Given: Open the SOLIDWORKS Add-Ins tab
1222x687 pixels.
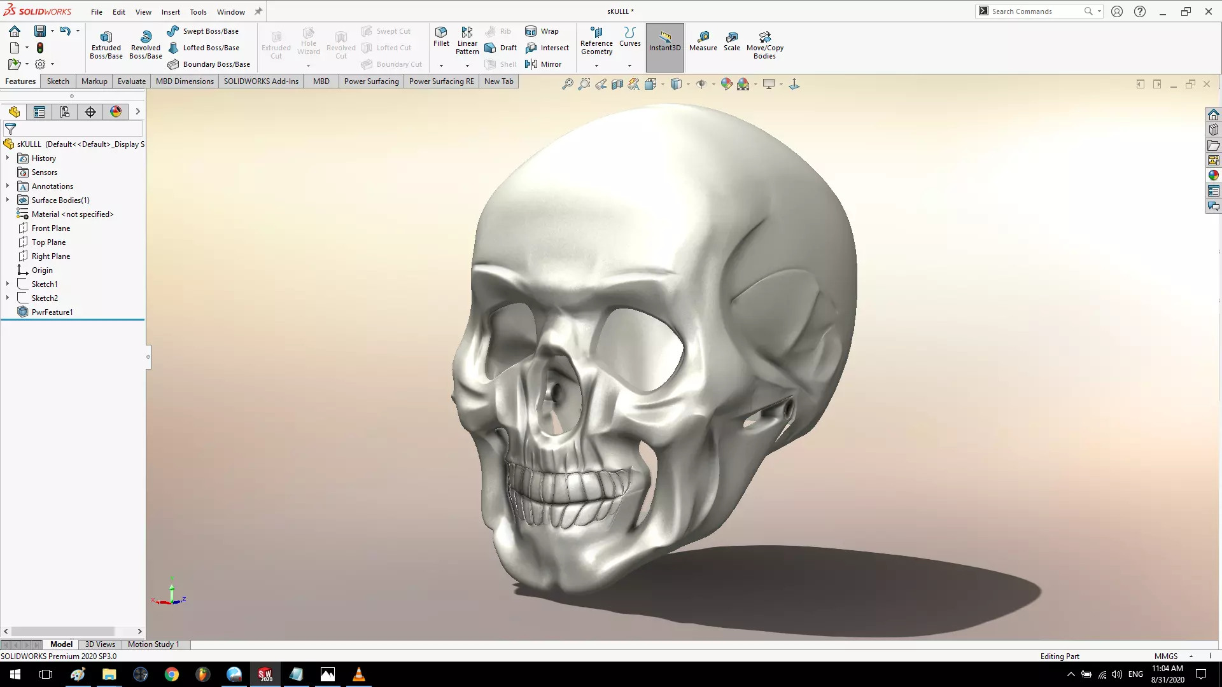Looking at the screenshot, I should [x=261, y=81].
